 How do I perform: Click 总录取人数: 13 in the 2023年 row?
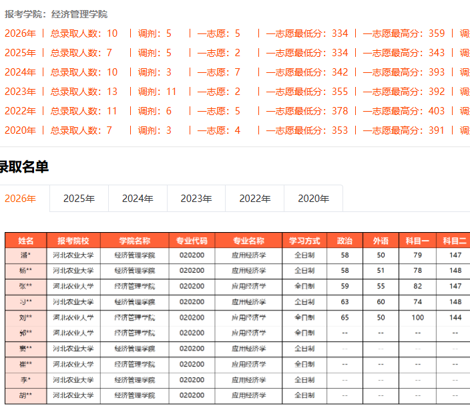coord(84,92)
